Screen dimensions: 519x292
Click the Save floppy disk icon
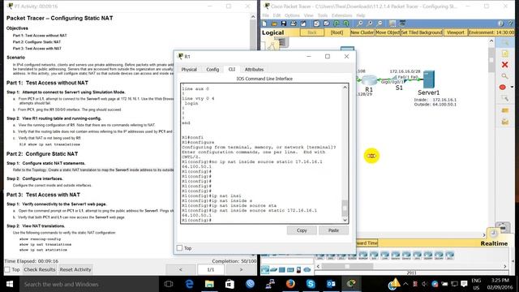[x=284, y=24]
